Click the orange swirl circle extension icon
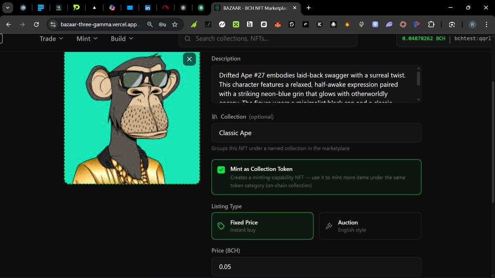 (x=403, y=24)
